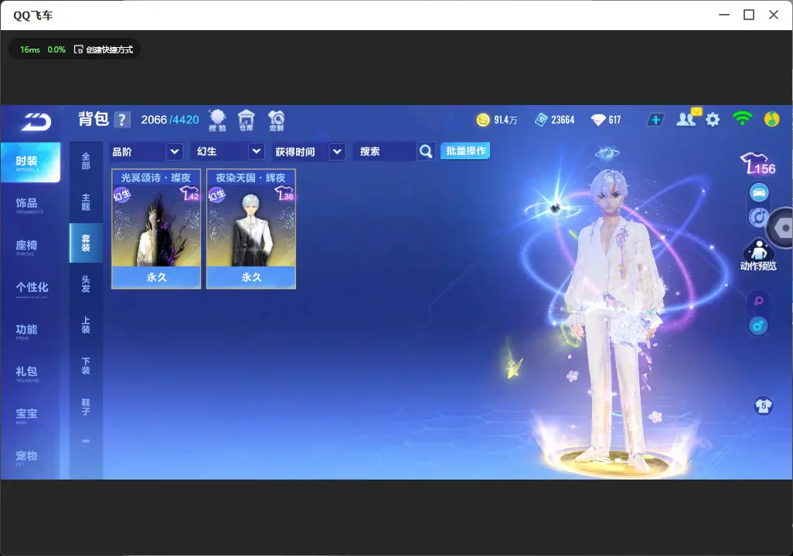
Task: Click the shirt 36 badge on second card
Action: (284, 193)
